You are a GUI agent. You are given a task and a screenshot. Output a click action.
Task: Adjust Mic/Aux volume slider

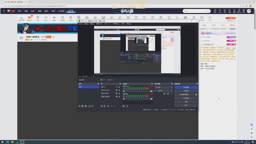pyautogui.click(x=139, y=91)
